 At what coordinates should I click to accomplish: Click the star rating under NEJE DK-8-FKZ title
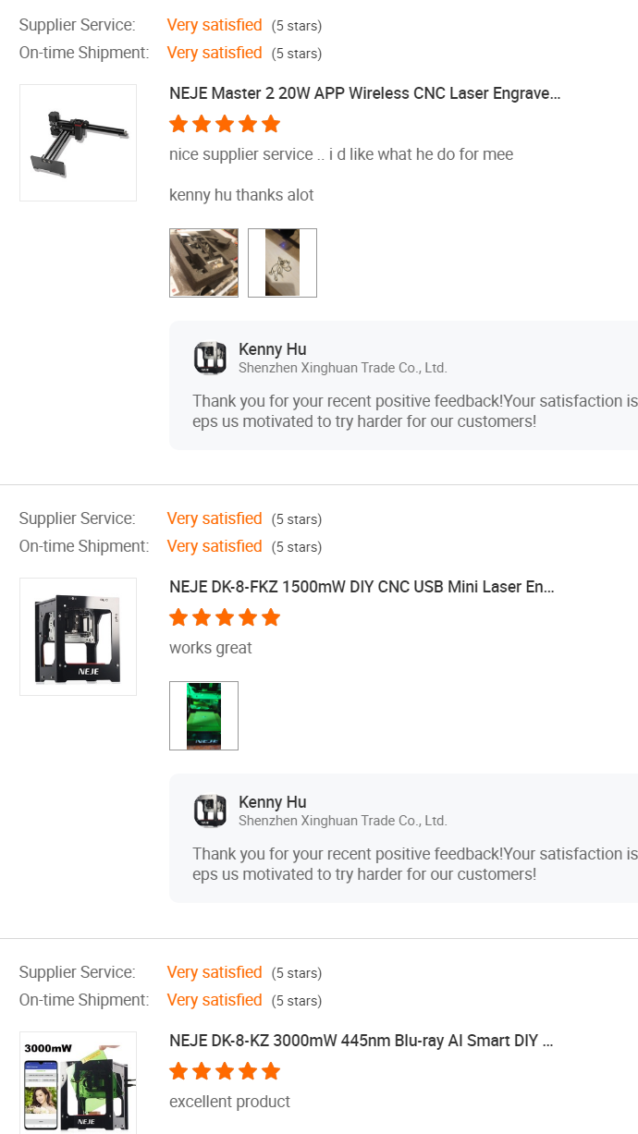[x=225, y=617]
